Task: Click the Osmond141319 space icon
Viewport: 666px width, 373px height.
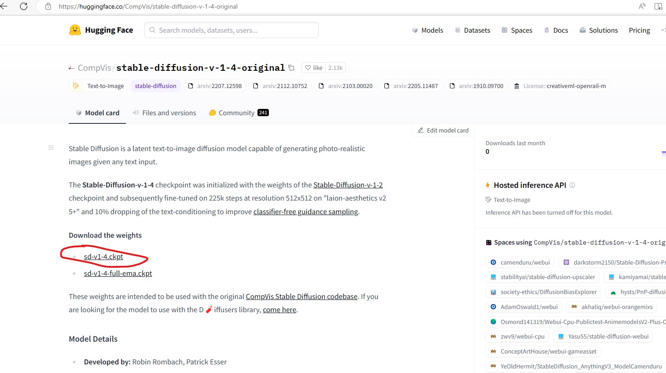Action: pos(493,322)
